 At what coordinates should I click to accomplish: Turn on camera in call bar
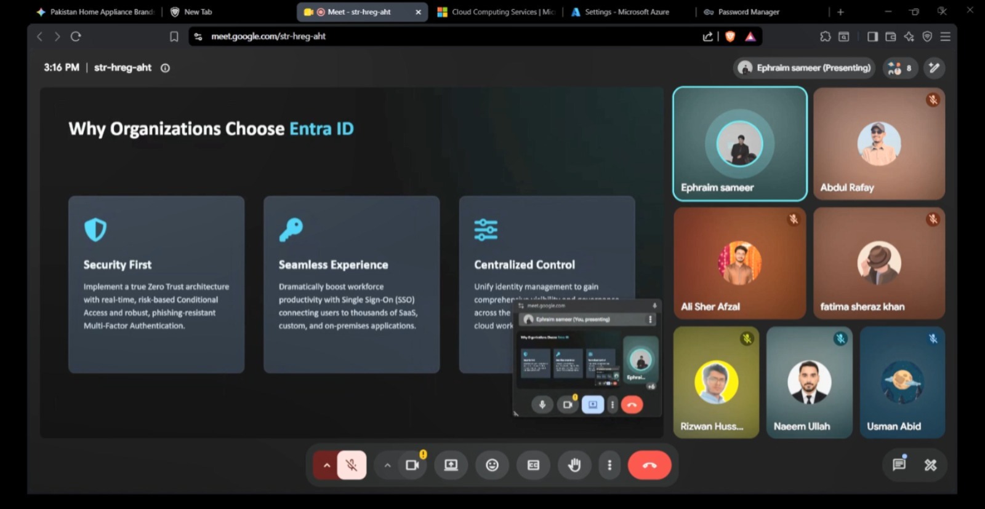[412, 465]
